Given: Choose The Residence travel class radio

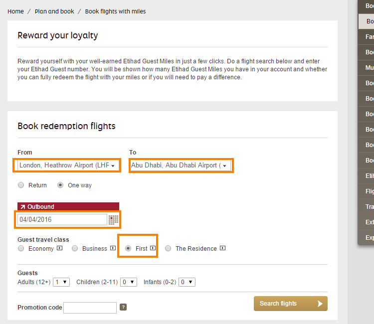Looking at the screenshot, I should pos(168,248).
